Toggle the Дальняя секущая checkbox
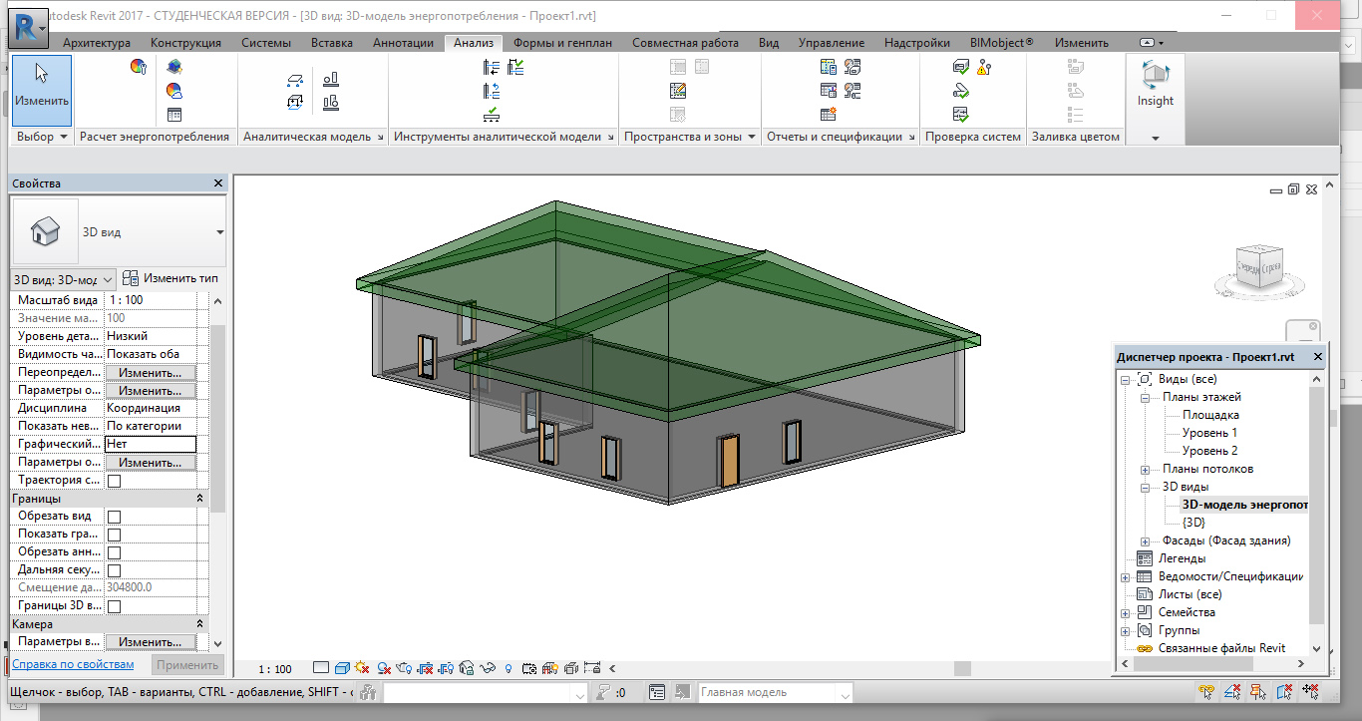Screen dimensions: 1362x721 pos(114,570)
